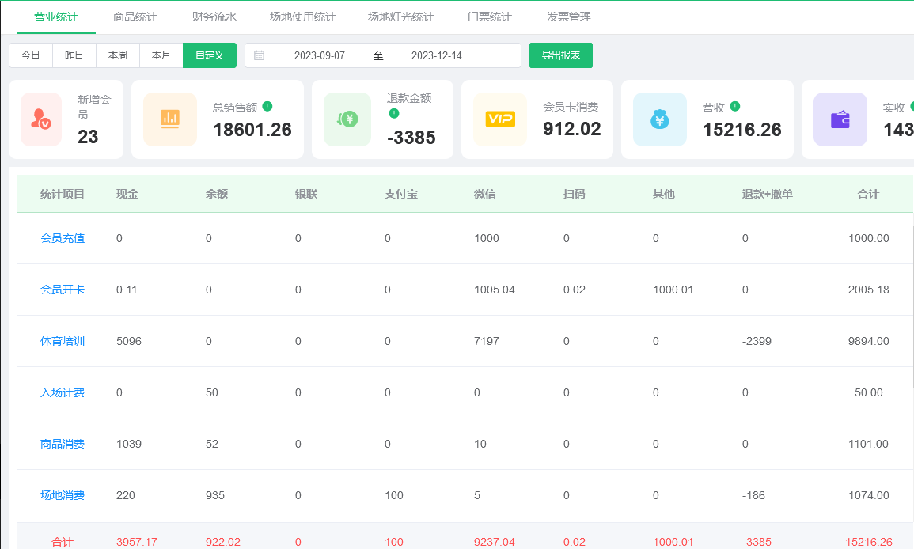The image size is (914, 549).
Task: Click the 导出报表 export button
Action: [x=561, y=55]
